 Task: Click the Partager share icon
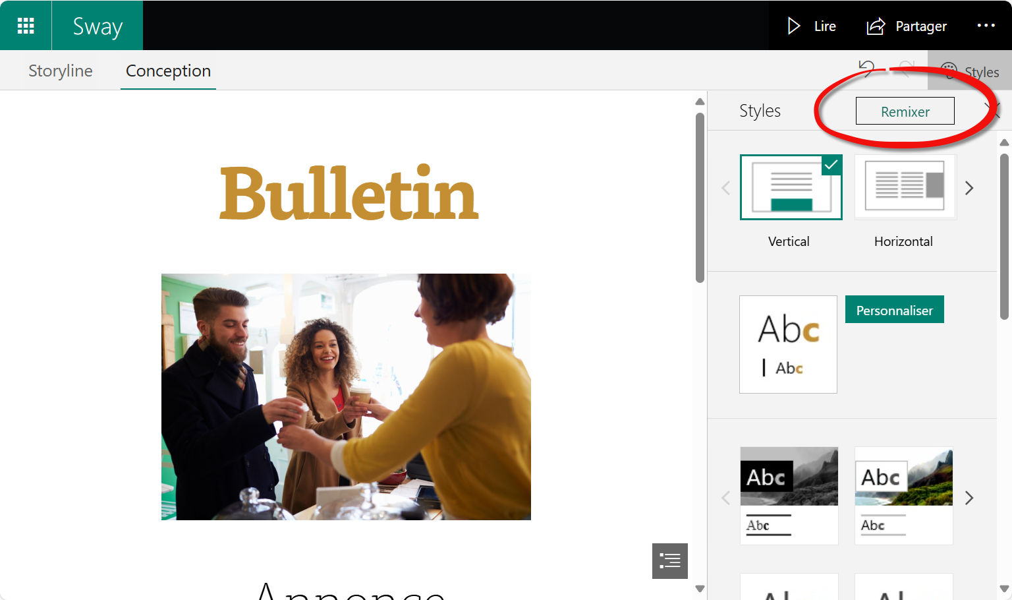[x=876, y=26]
